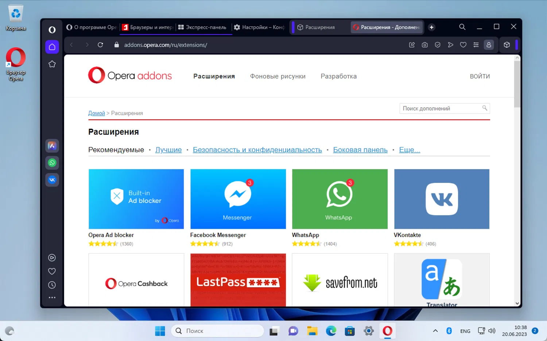Open the Windows Start menu
The image size is (547, 341).
pyautogui.click(x=160, y=331)
